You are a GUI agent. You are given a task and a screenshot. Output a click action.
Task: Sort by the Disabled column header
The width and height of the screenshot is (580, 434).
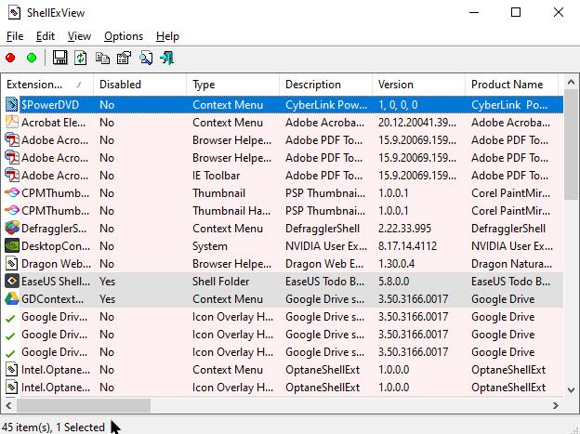click(x=139, y=85)
